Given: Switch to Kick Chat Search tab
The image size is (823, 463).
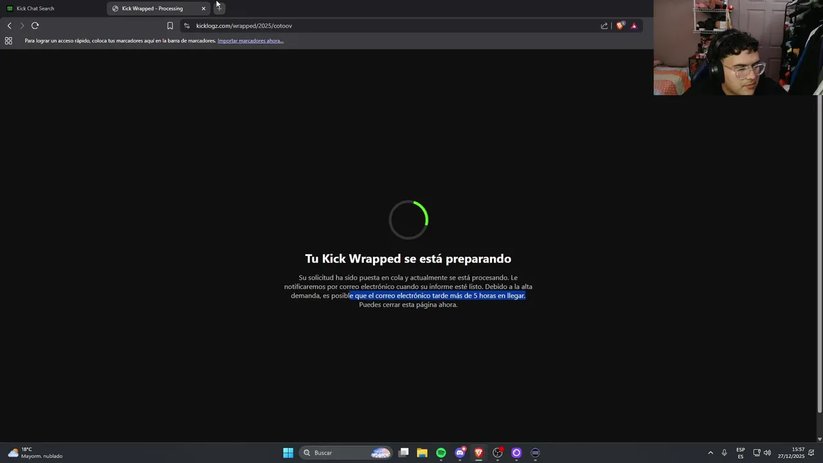Looking at the screenshot, I should [53, 8].
